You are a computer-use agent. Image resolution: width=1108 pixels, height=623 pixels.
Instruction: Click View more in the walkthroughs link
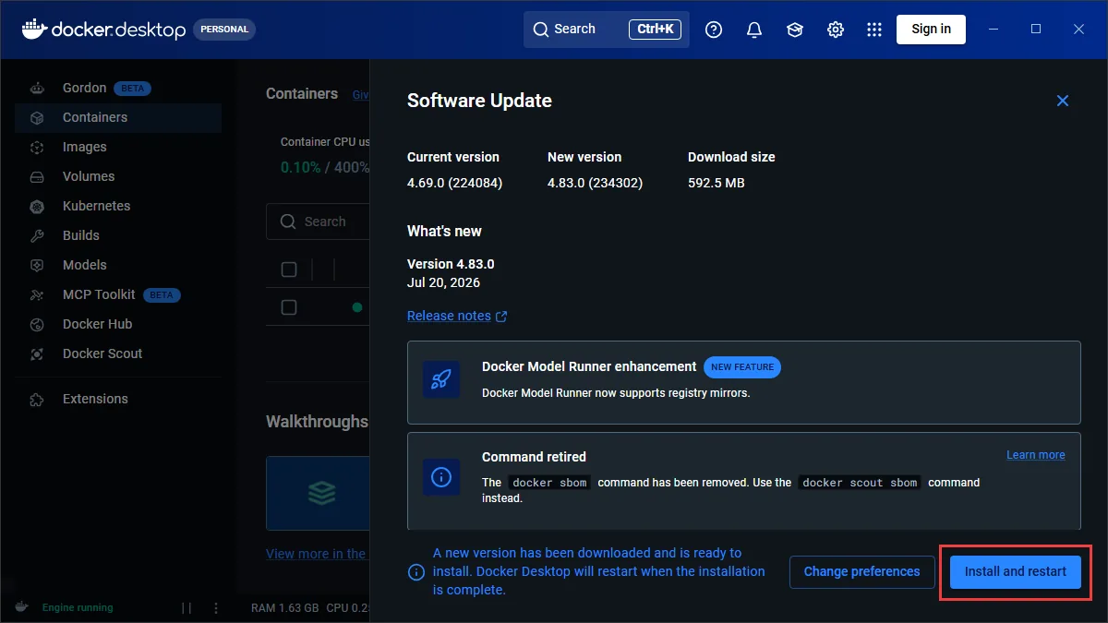pyautogui.click(x=316, y=554)
